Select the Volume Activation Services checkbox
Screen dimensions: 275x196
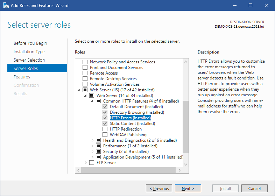tap(85, 84)
